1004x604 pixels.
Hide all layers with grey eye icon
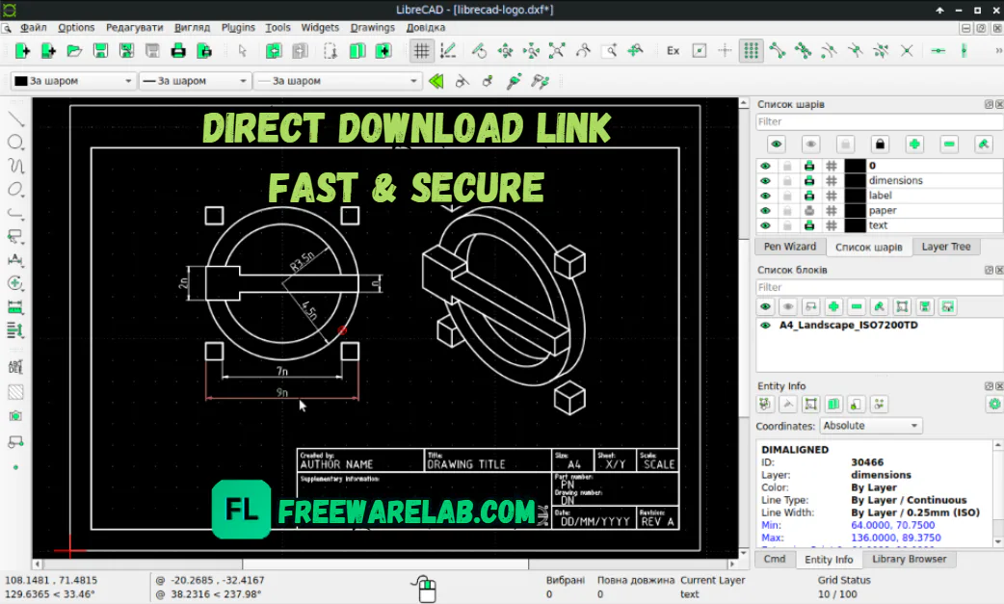pyautogui.click(x=810, y=144)
